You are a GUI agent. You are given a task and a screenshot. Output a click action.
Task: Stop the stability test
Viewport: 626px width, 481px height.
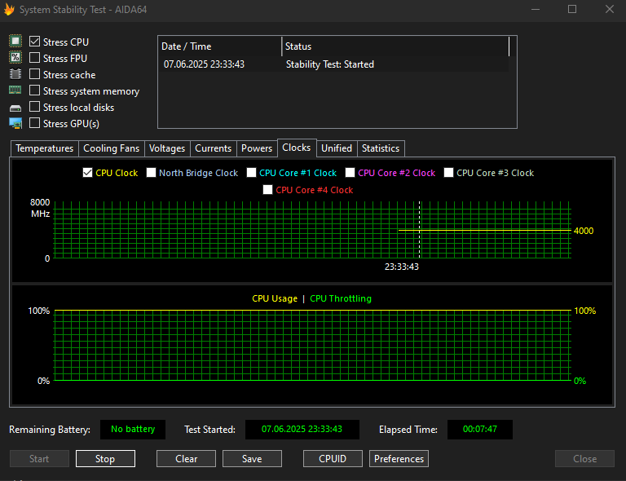[105, 459]
